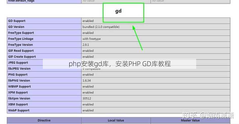Select the "WebP Support" label cell
The height and width of the screenshot is (124, 239).
(x=44, y=110)
